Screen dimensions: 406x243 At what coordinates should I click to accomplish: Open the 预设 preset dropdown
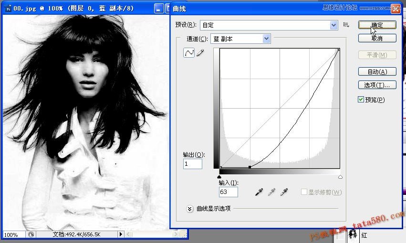point(269,25)
